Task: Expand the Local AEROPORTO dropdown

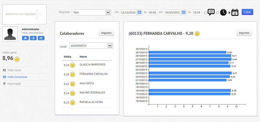Action: 91,46
